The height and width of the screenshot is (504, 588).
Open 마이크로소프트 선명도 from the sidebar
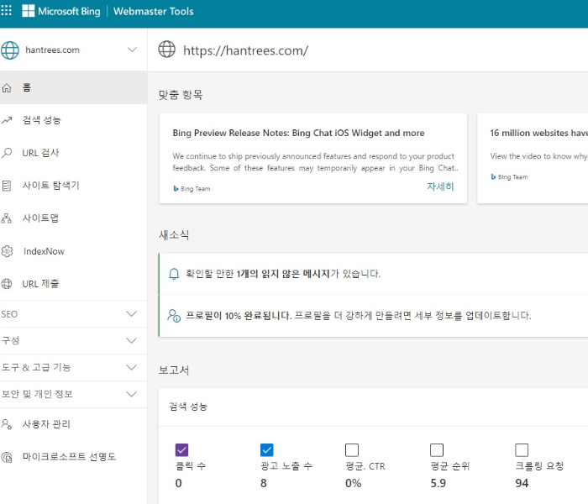pyautogui.click(x=74, y=457)
